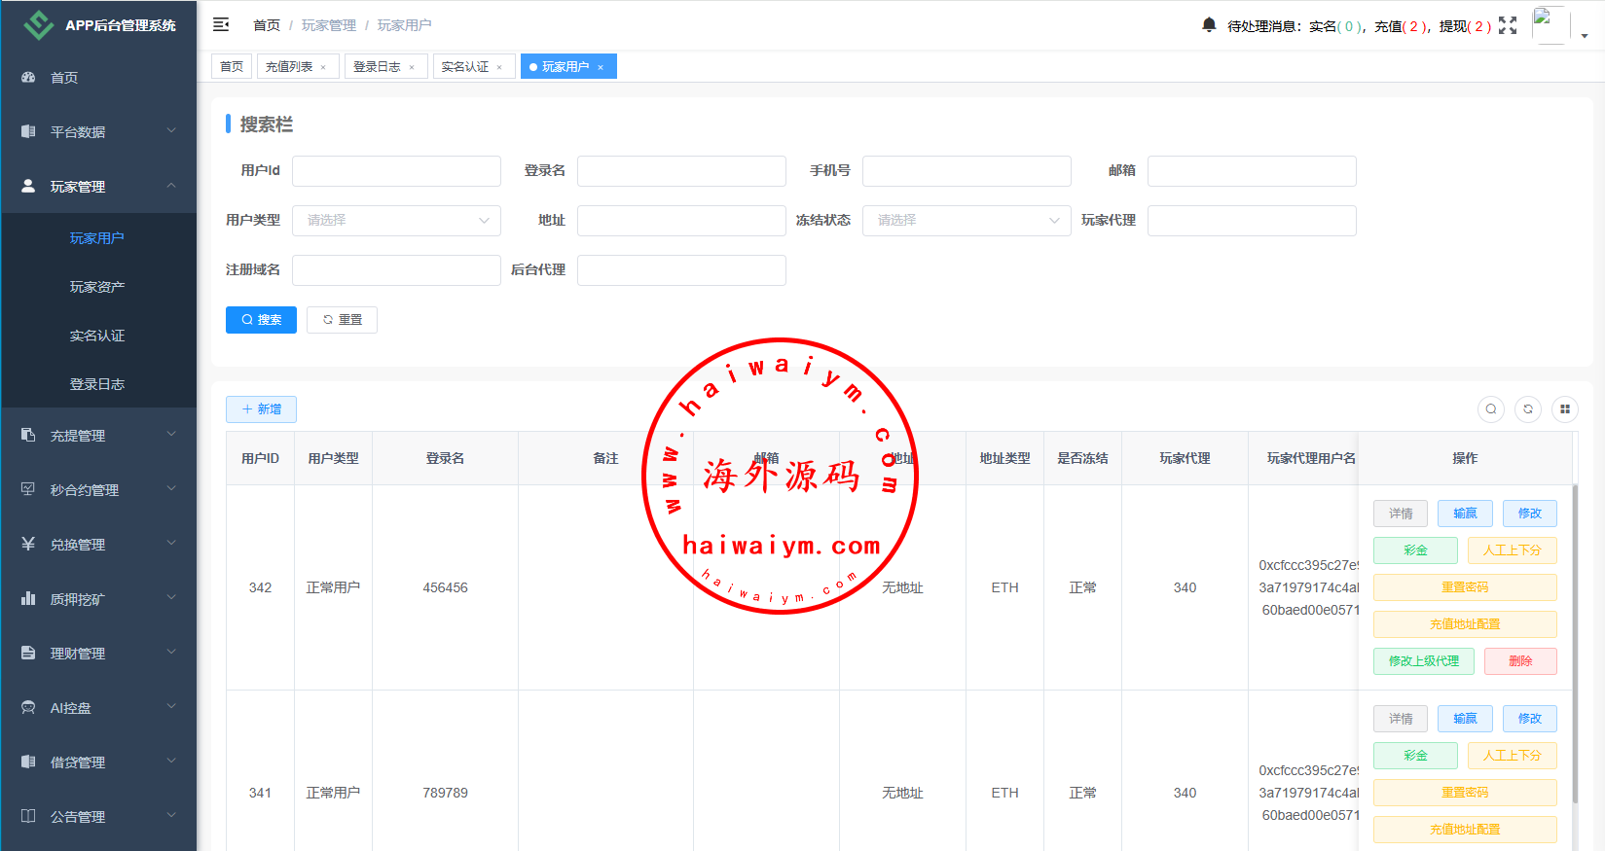The height and width of the screenshot is (851, 1605).
Task: Expand the 质押挖矿 menu chevron
Action: pos(171,597)
